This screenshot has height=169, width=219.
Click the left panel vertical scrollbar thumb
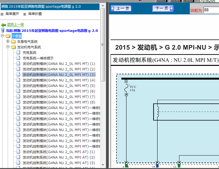coord(103,45)
